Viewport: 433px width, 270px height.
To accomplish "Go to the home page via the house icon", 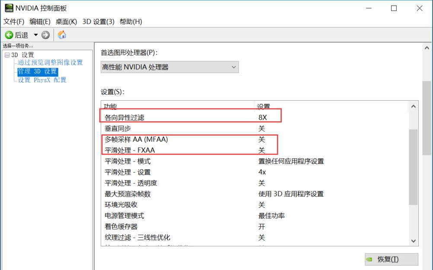I will click(62, 35).
